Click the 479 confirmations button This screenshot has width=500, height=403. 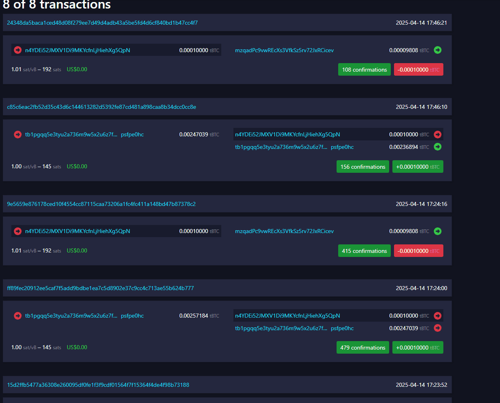(x=363, y=348)
